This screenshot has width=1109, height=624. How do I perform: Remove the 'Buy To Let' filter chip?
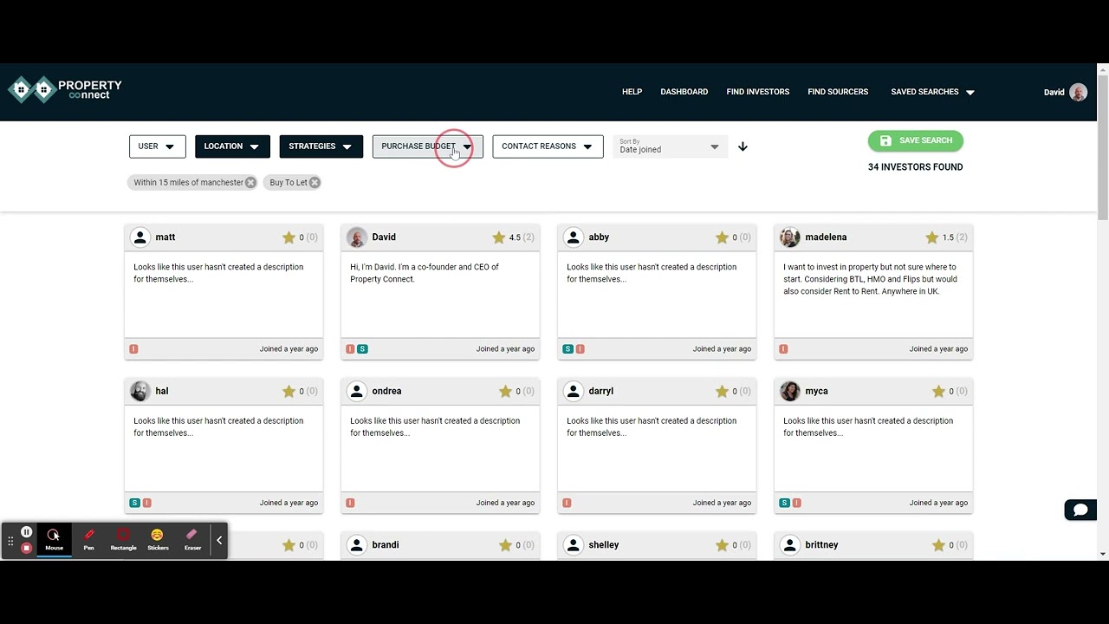click(315, 182)
